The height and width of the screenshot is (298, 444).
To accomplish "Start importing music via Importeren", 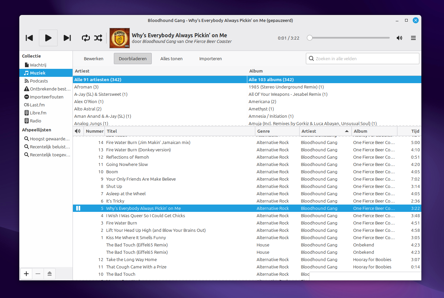I will point(210,59).
